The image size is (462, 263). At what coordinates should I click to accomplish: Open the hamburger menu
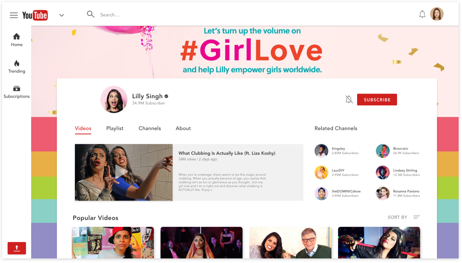point(14,15)
